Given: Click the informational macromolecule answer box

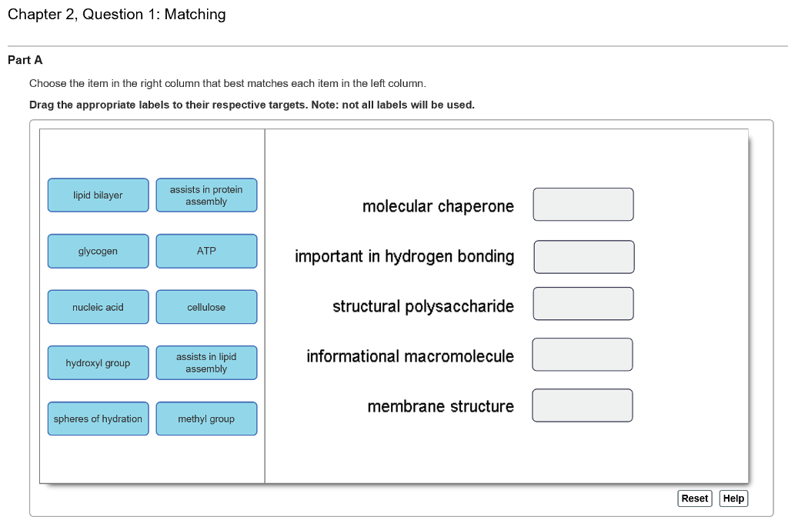Looking at the screenshot, I should click(582, 354).
